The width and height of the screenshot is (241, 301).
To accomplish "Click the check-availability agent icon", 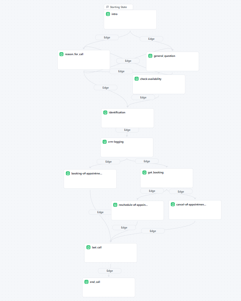I will (x=137, y=79).
